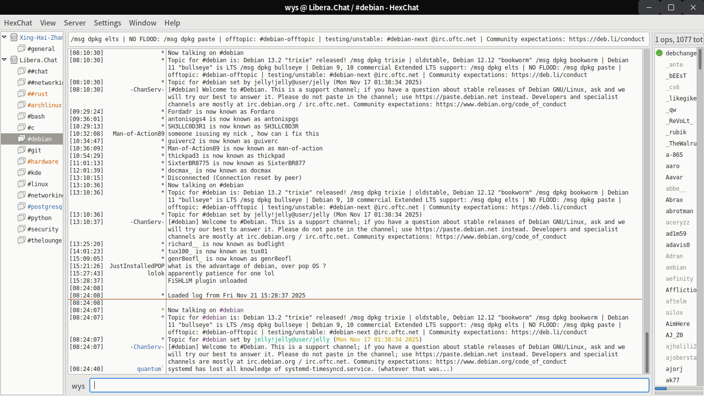This screenshot has width=704, height=396.
Task: Select user abrotman in the user list
Action: click(x=679, y=211)
